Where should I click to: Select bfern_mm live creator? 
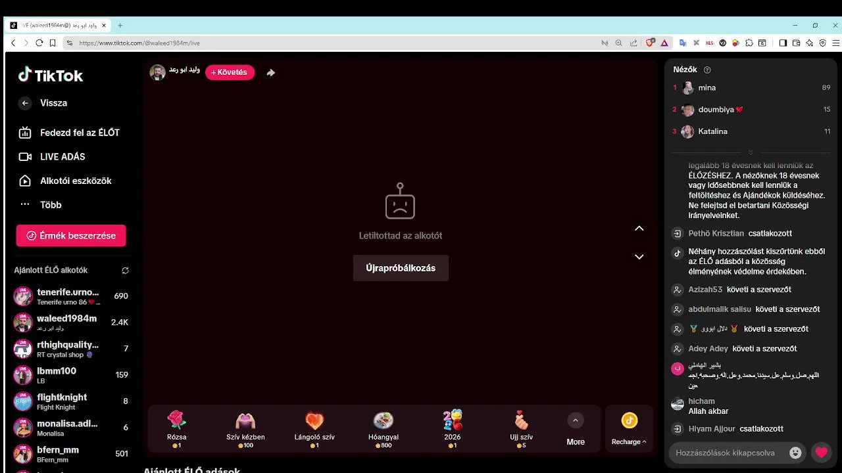click(71, 454)
